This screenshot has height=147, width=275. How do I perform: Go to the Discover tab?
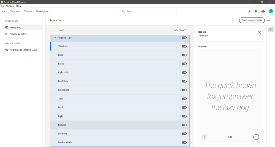28,11
